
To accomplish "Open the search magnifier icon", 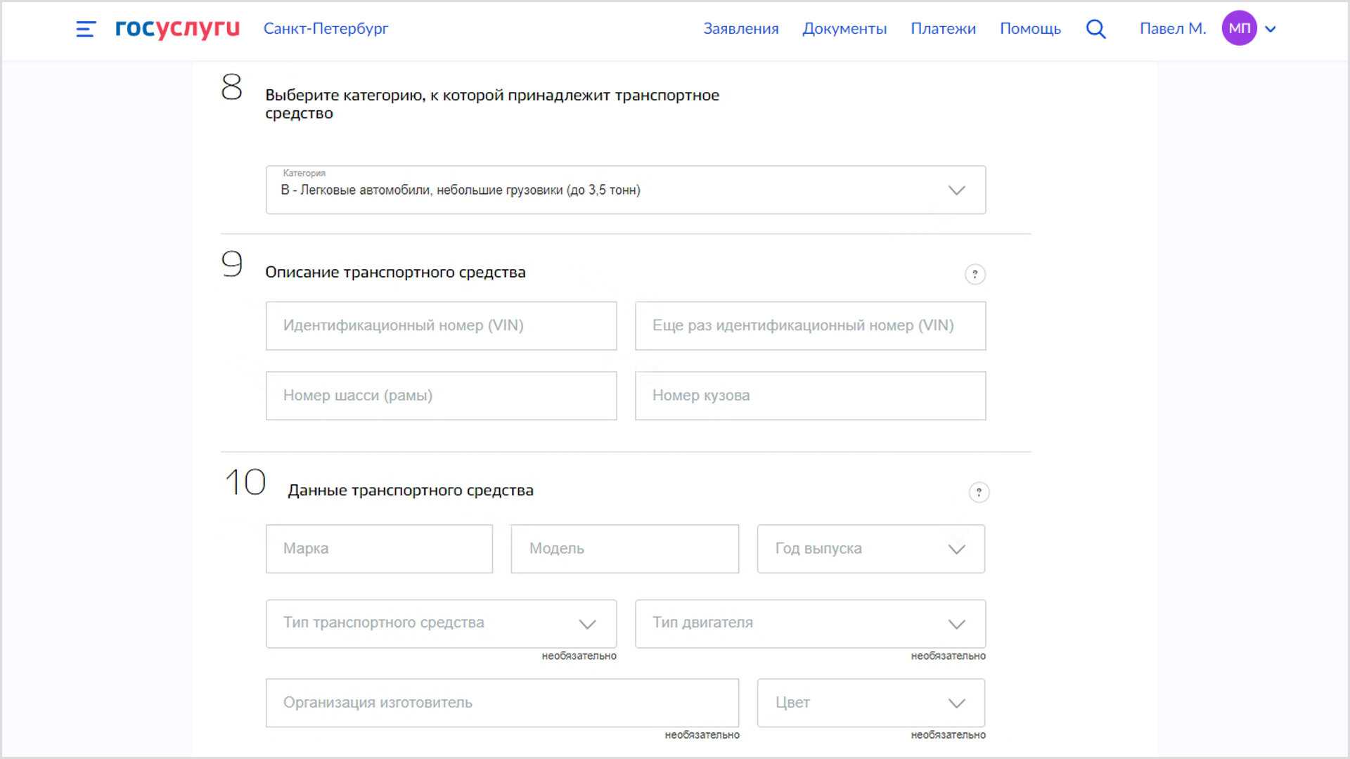I will point(1095,29).
